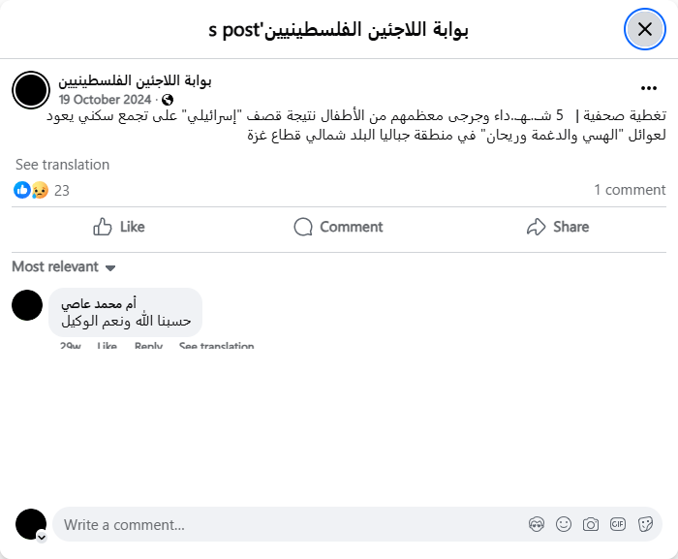Click the Comment button on the post
678x559 pixels.
pos(338,227)
